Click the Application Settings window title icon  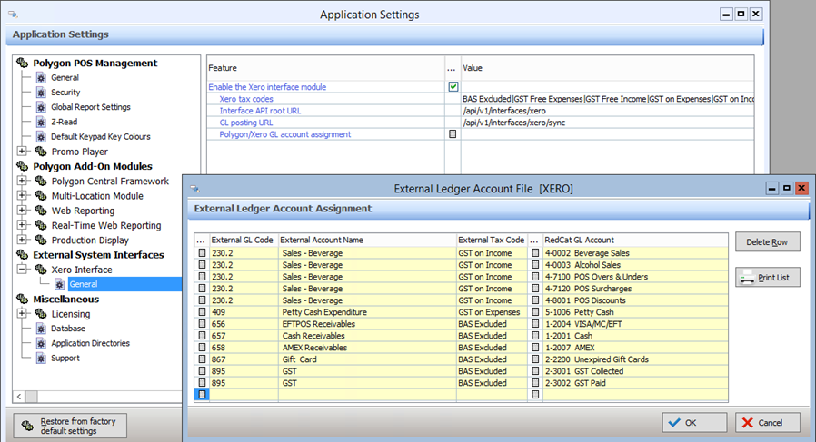coord(13,15)
